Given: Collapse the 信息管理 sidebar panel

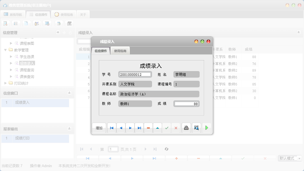Looking at the screenshot, I should pyautogui.click(x=58, y=32).
